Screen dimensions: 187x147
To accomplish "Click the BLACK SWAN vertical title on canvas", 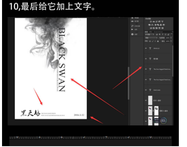I will (x=62, y=60).
